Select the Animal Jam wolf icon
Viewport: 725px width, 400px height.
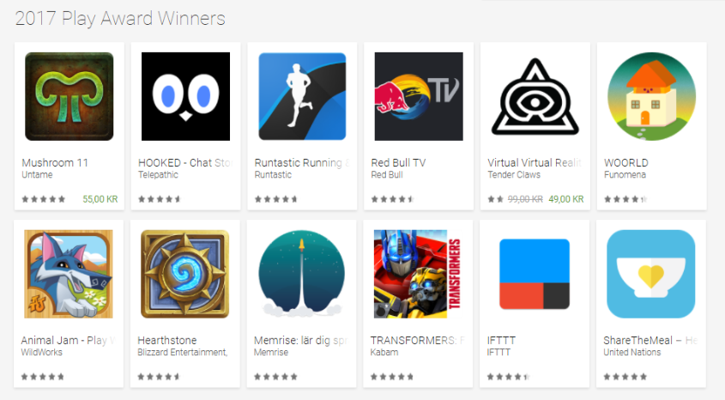point(69,274)
